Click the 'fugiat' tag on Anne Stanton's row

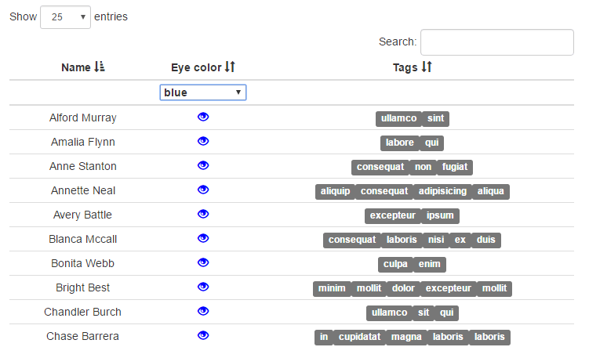point(454,167)
